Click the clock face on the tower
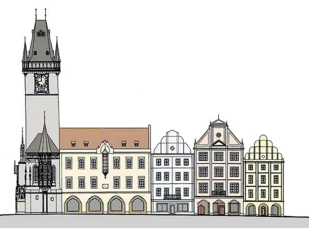This screenshot has height=233, width=309. tap(41, 81)
